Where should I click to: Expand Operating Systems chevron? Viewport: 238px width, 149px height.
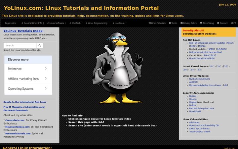click(46, 88)
